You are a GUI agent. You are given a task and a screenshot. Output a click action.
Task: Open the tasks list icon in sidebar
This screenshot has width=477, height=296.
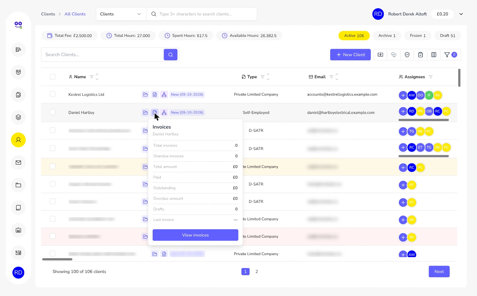point(18,50)
